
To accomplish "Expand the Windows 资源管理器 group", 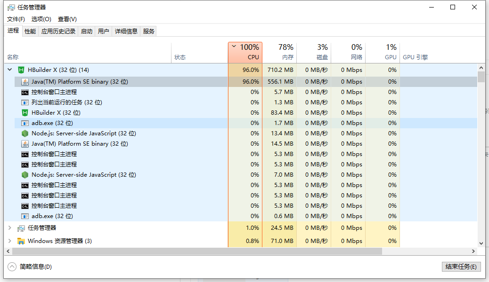I will click(9, 241).
